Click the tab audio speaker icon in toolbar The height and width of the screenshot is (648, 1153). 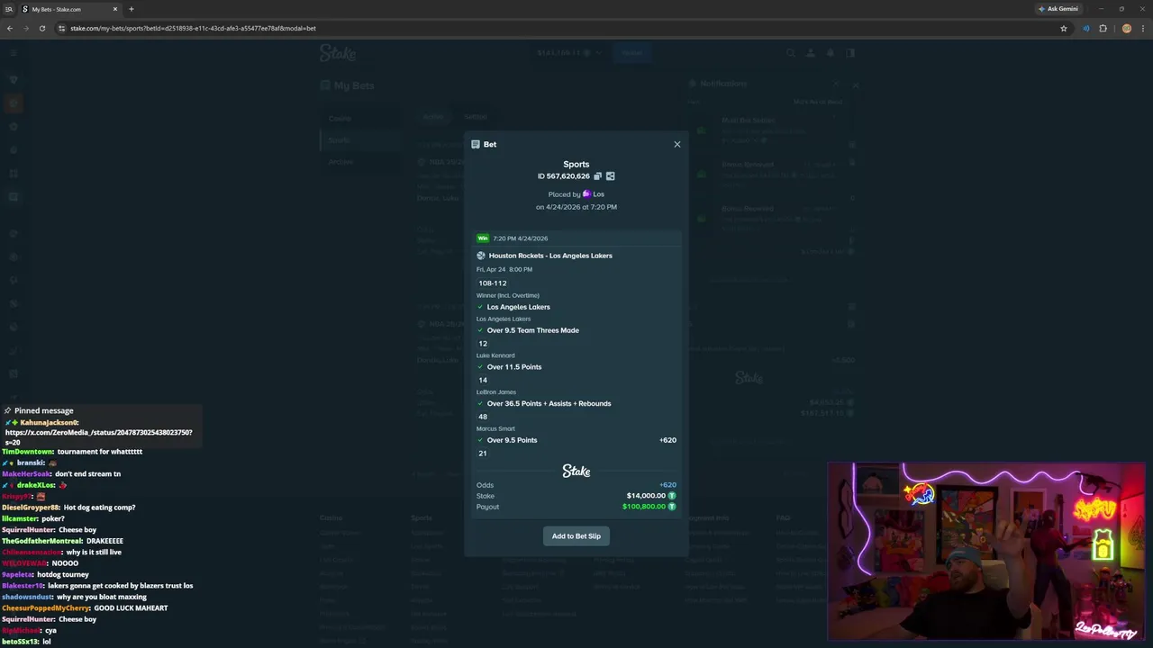tap(1086, 28)
